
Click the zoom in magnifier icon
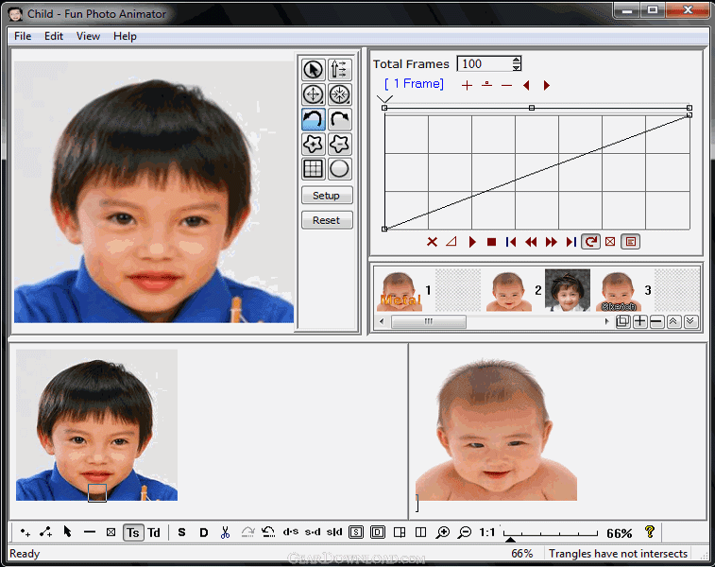(x=442, y=532)
